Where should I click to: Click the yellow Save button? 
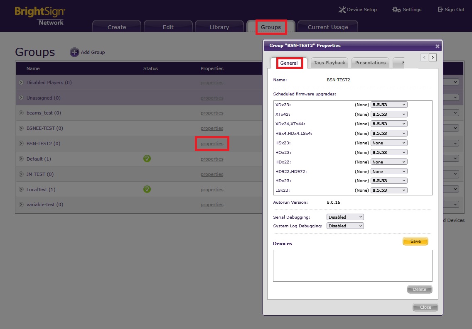(x=415, y=241)
